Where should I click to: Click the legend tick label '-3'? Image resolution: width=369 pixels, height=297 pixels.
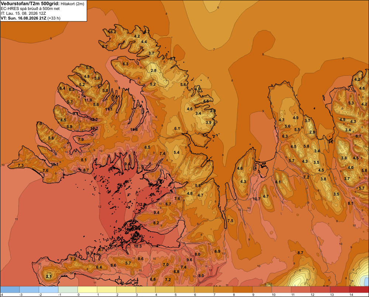[21, 295]
